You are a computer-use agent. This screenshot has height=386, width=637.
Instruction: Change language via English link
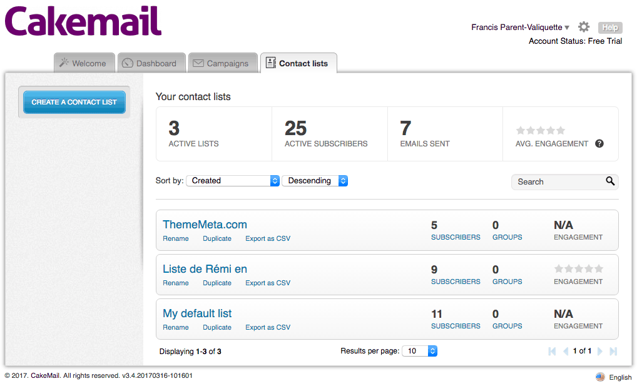(620, 377)
